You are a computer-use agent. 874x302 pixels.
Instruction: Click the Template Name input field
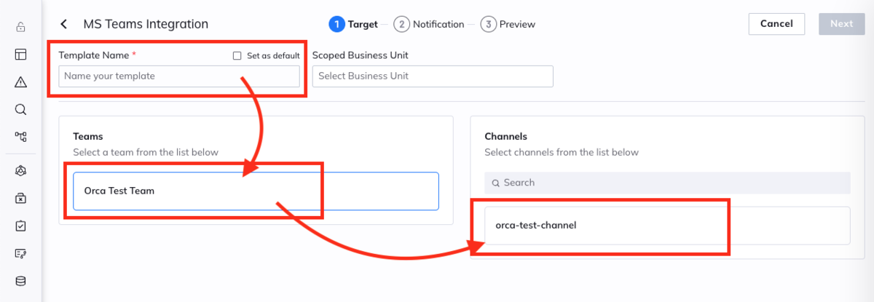(179, 76)
